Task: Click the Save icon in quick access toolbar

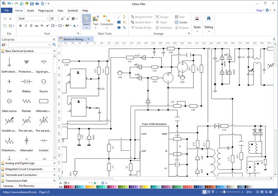Action: (x=32, y=3)
